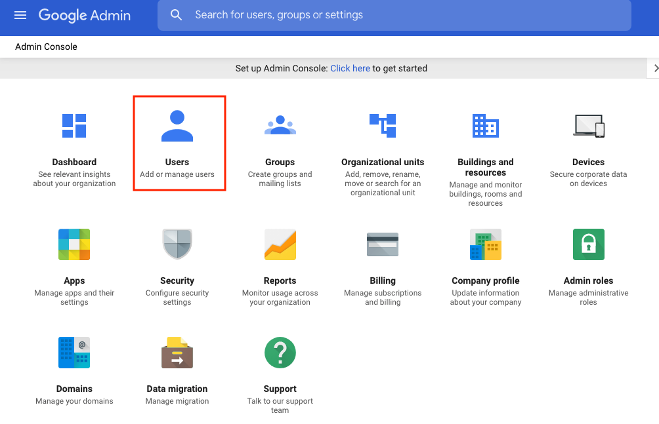Click the Support question mark icon
Image resolution: width=659 pixels, height=424 pixels.
tap(280, 353)
